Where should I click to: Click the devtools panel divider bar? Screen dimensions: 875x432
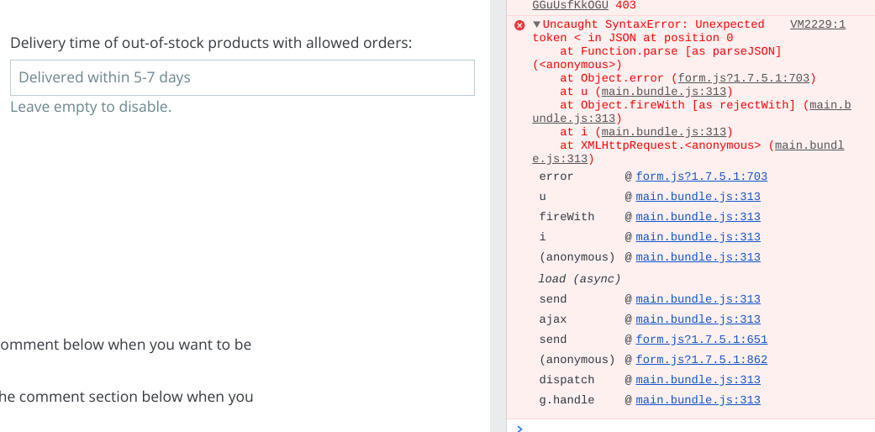(498, 216)
